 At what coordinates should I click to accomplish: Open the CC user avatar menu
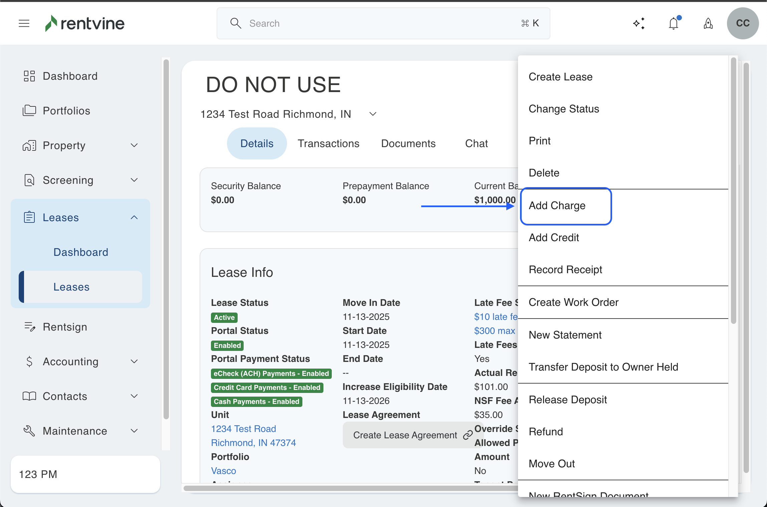(x=743, y=23)
